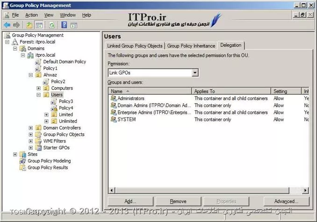Click the Default Domain Policy GPO icon
This screenshot has height=222, width=317.
tap(38, 62)
